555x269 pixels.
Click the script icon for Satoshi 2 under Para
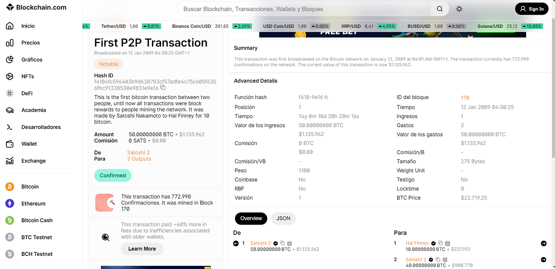(x=445, y=259)
